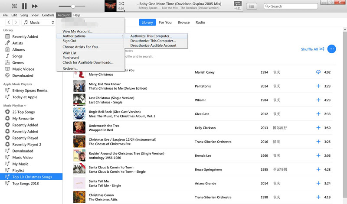
Task: Open the Edit menu
Action: 14,15
